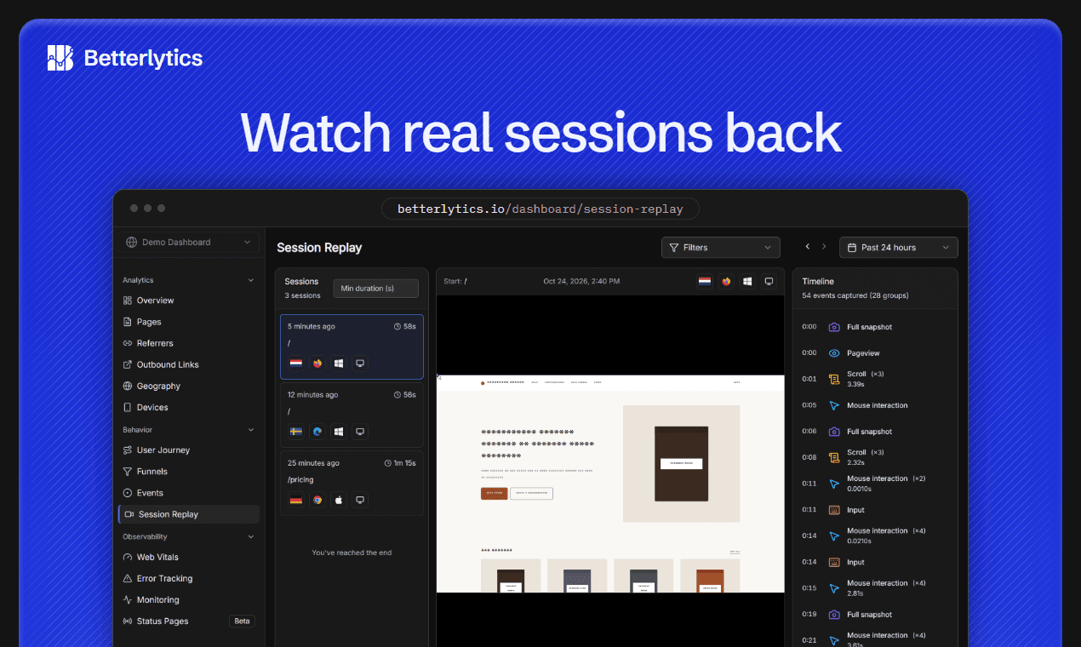
Task: Jump to 0:14 Mouse interaction event
Action: tap(875, 535)
